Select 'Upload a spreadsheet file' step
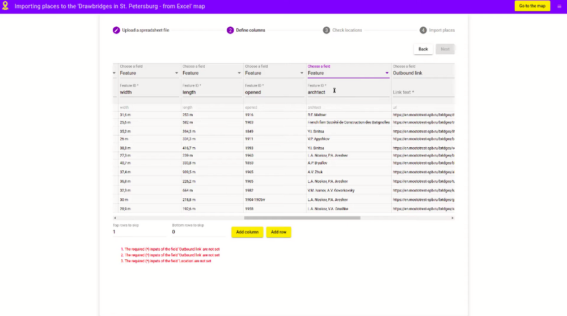 point(146,30)
